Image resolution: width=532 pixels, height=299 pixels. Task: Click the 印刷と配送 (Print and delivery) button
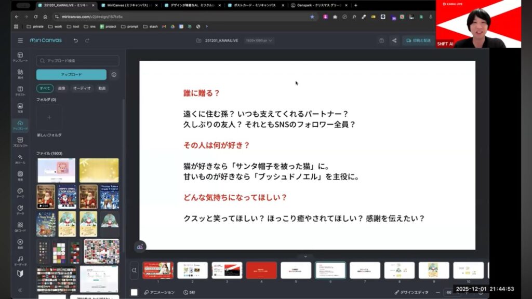click(x=418, y=40)
